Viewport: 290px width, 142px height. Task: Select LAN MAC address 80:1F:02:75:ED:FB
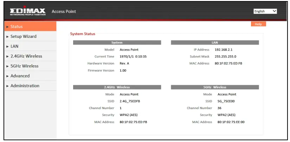coord(228,63)
